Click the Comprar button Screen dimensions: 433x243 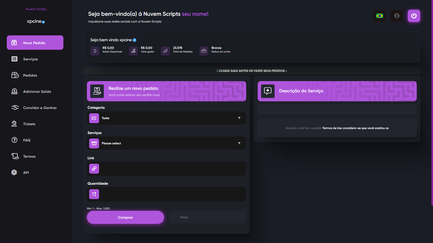[x=125, y=217]
